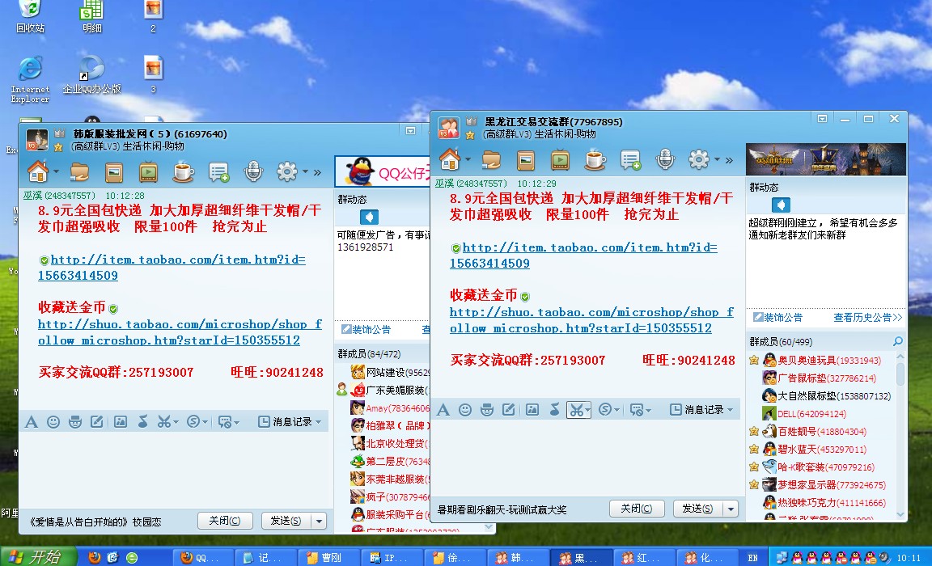The height and width of the screenshot is (566, 932).
Task: Click banner ad thumbnail in 黑龙江交易交流群 window
Action: 826,158
